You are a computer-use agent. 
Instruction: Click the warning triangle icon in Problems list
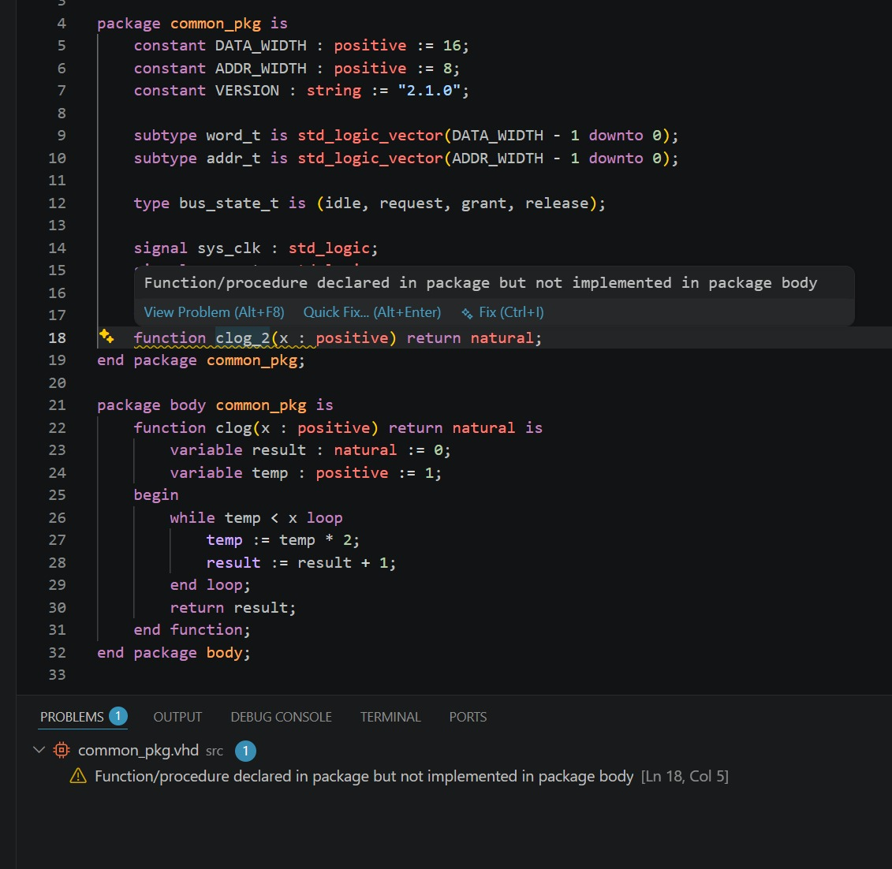click(78, 776)
